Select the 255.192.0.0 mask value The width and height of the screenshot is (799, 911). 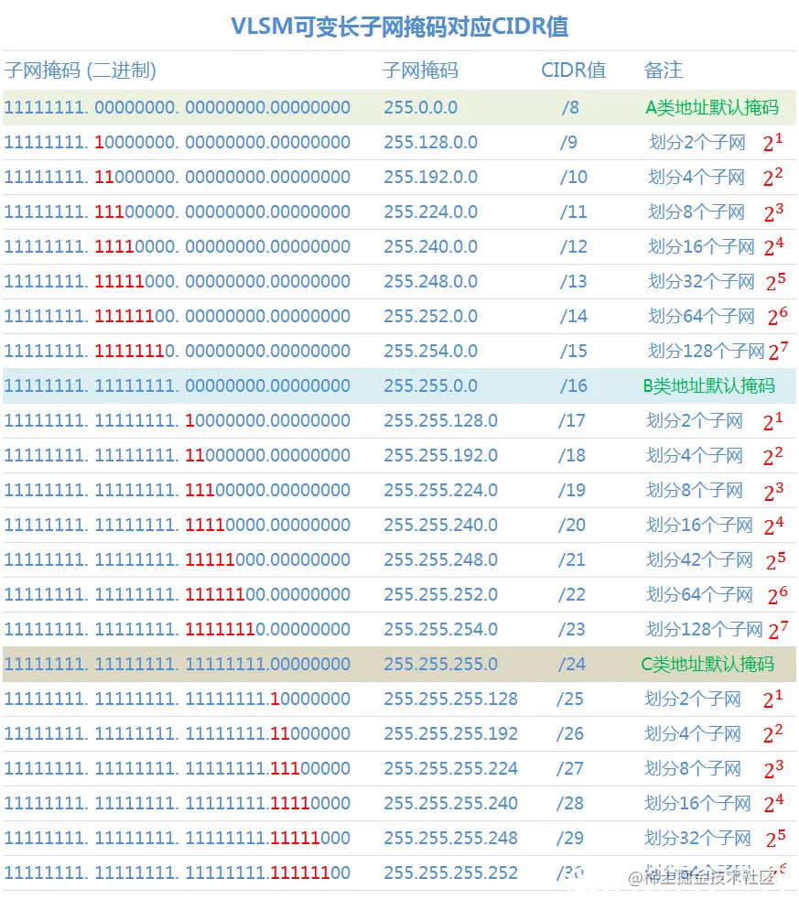tap(430, 178)
